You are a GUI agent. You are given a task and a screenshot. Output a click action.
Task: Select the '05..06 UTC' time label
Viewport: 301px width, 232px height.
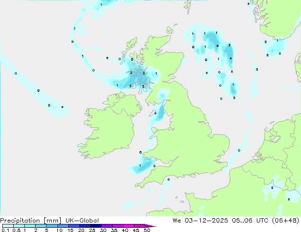[x=247, y=221]
